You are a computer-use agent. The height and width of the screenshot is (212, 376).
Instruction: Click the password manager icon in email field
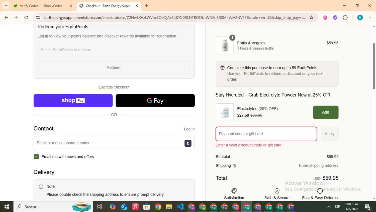[188, 143]
